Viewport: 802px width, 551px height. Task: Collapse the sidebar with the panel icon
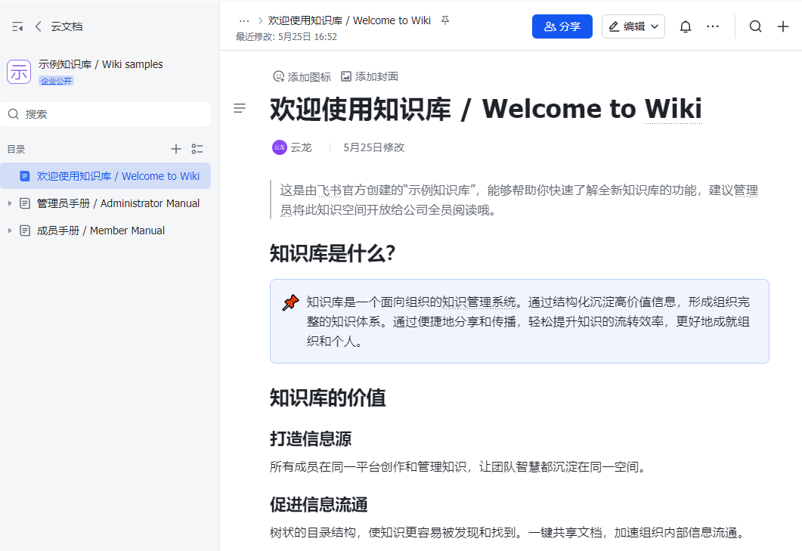17,26
